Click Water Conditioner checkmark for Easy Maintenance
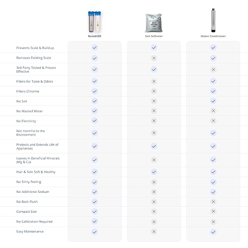This screenshot has height=248, width=248. 213,232
